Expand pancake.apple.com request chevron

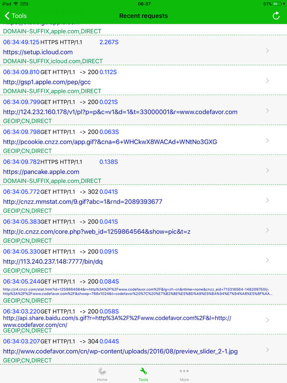pyautogui.click(x=268, y=170)
